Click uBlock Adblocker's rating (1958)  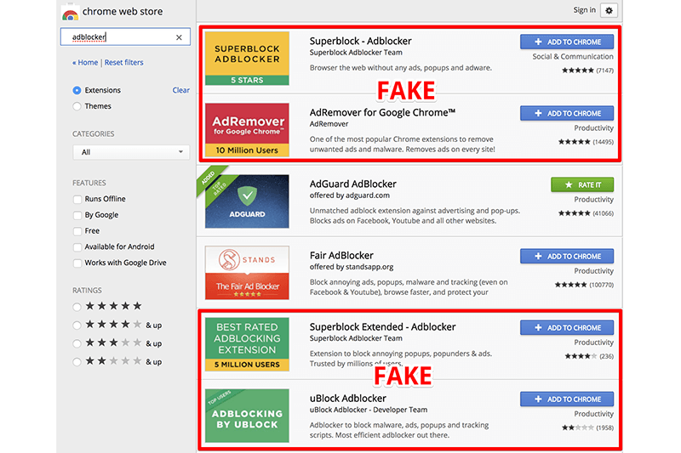pos(587,428)
